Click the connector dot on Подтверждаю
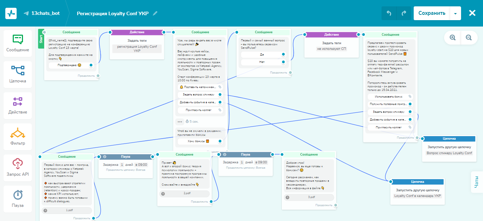This screenshot has width=483, height=221. [x=91, y=65]
